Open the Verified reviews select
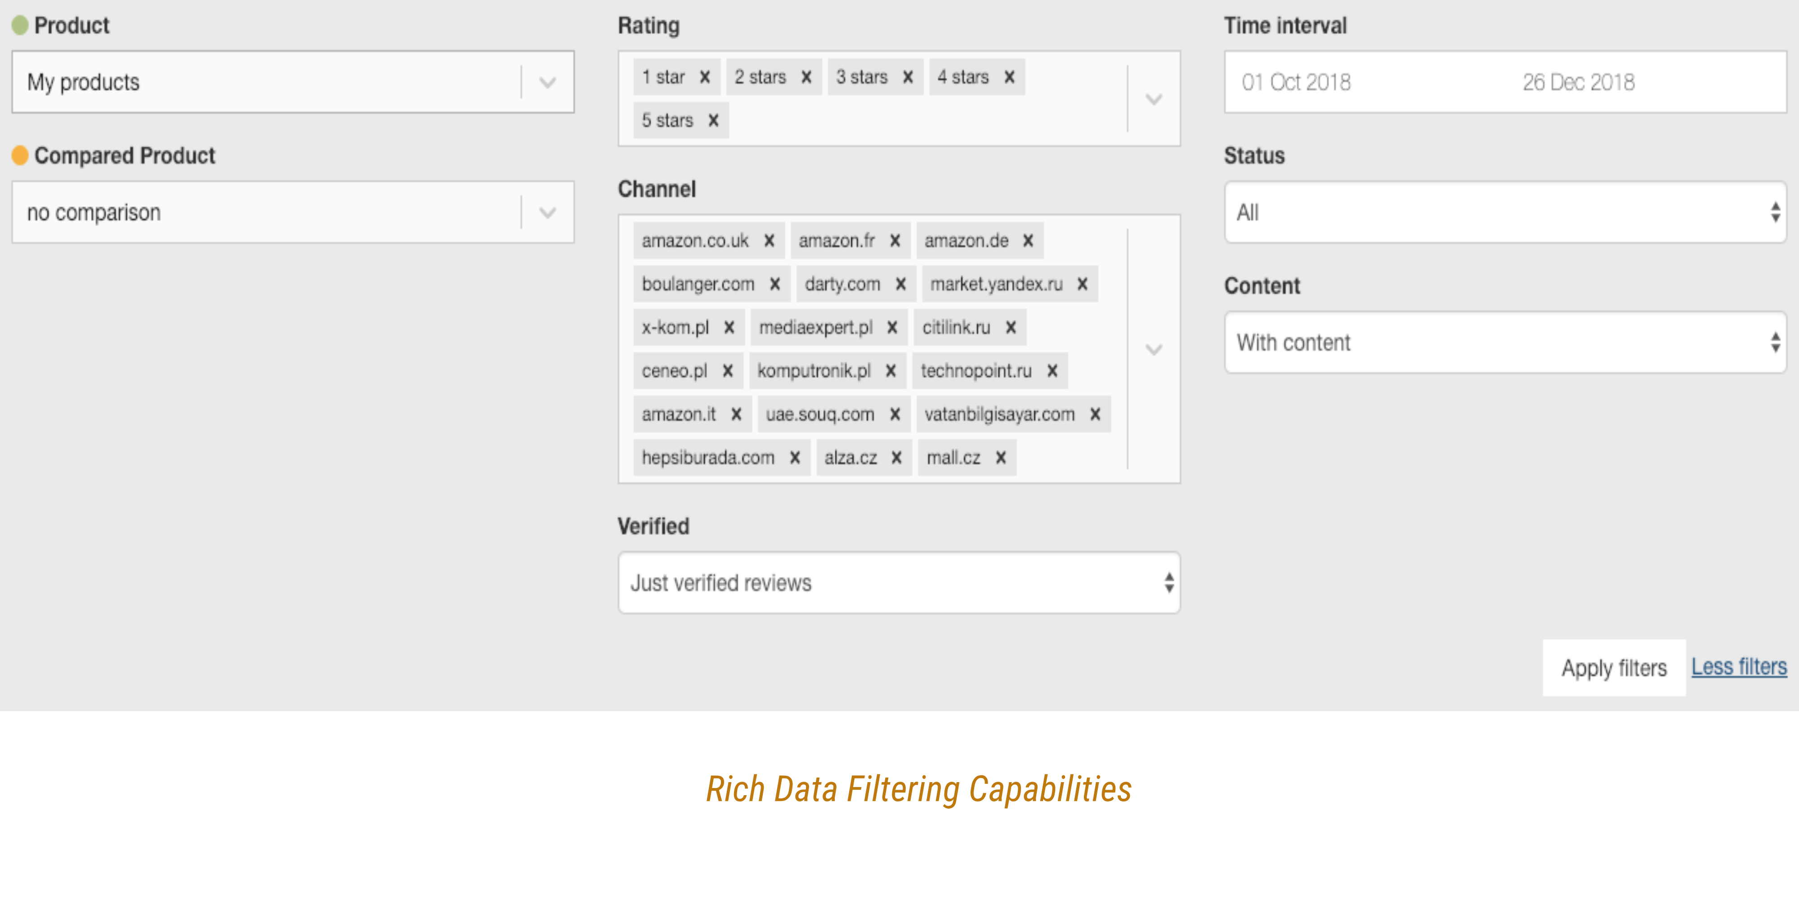1799x899 pixels. [x=899, y=583]
